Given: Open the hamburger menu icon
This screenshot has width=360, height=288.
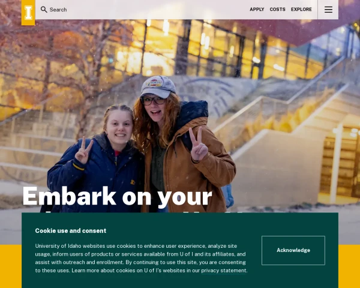Looking at the screenshot, I should pos(328,10).
